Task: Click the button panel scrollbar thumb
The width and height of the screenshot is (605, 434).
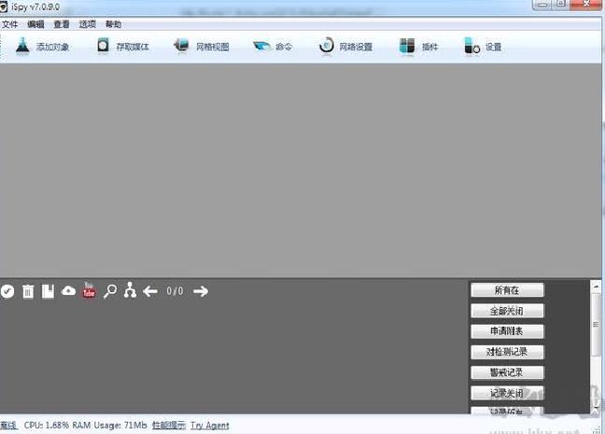Action: click(x=596, y=325)
